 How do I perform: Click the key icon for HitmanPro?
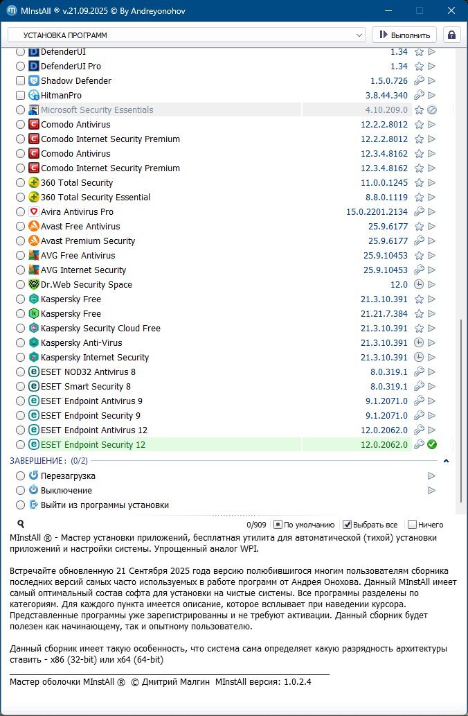coord(419,96)
